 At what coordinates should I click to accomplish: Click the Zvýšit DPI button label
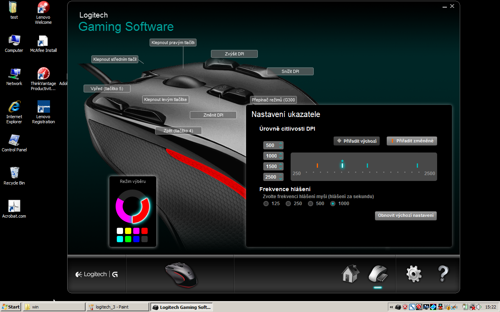pos(234,54)
